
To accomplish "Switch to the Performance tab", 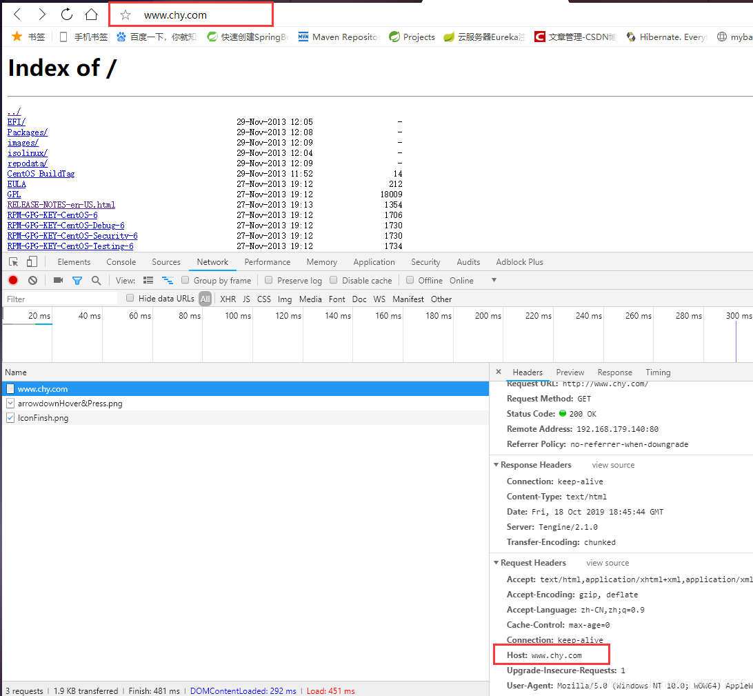I will [268, 262].
